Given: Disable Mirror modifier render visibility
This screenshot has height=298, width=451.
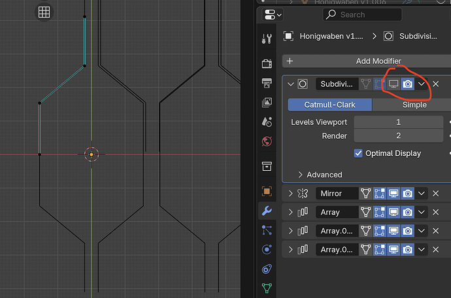Looking at the screenshot, I should tap(408, 194).
